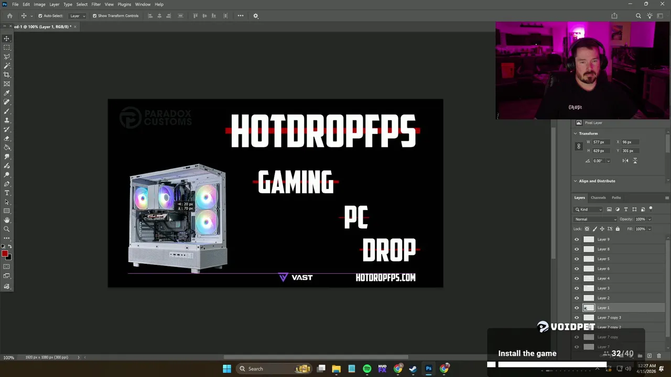671x377 pixels.
Task: Switch to the Channels tab
Action: (598, 198)
